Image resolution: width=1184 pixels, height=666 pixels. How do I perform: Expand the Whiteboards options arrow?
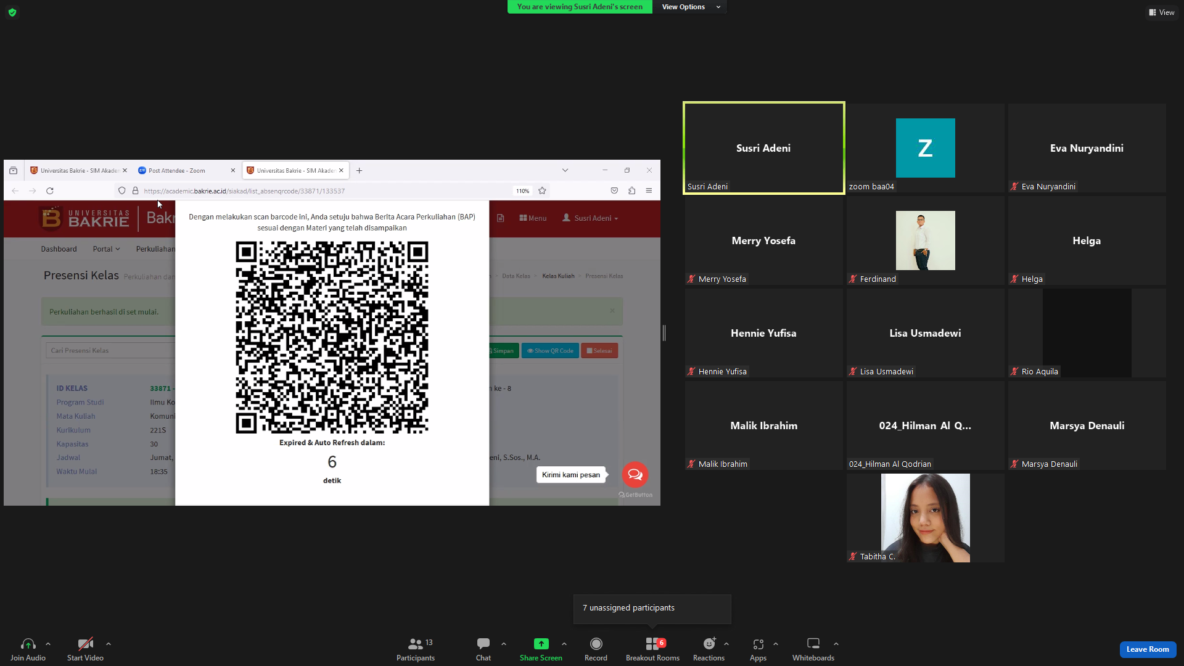[x=836, y=644]
